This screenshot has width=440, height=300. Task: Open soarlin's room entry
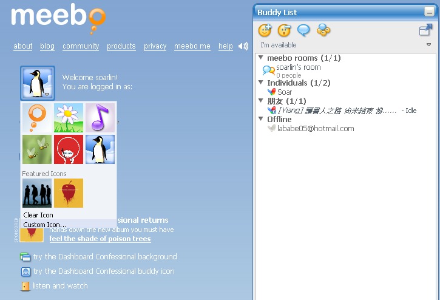pos(299,67)
